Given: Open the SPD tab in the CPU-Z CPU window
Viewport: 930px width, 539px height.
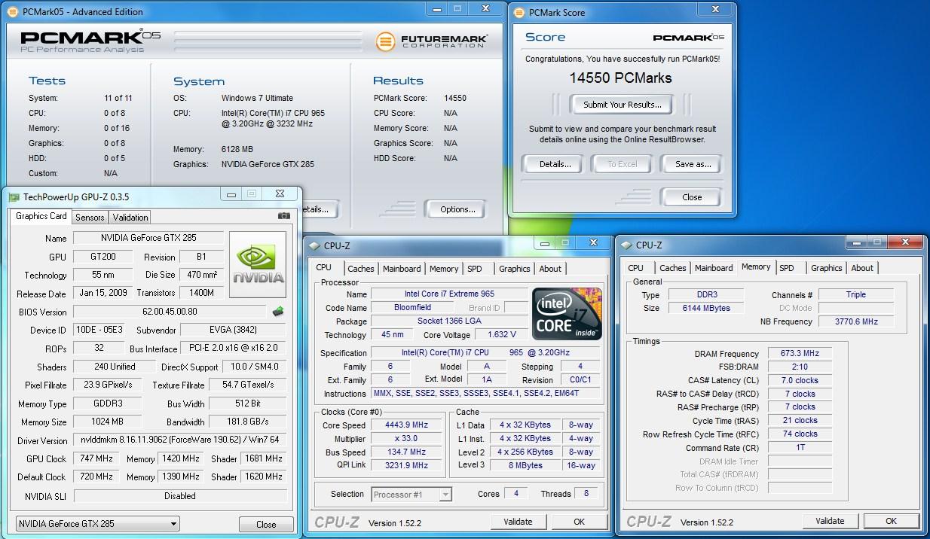Looking at the screenshot, I should (475, 269).
